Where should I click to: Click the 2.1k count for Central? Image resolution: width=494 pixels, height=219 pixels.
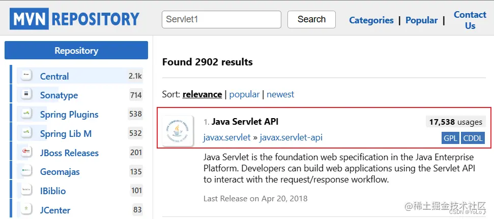135,76
